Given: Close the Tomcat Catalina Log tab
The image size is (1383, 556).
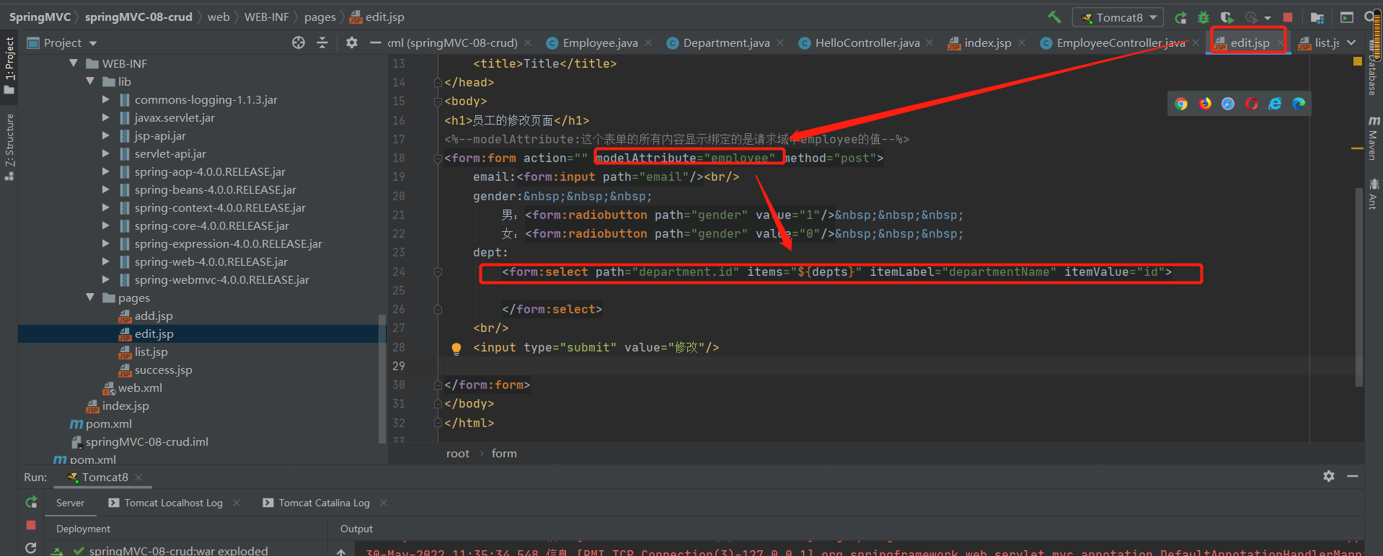Looking at the screenshot, I should (x=384, y=503).
